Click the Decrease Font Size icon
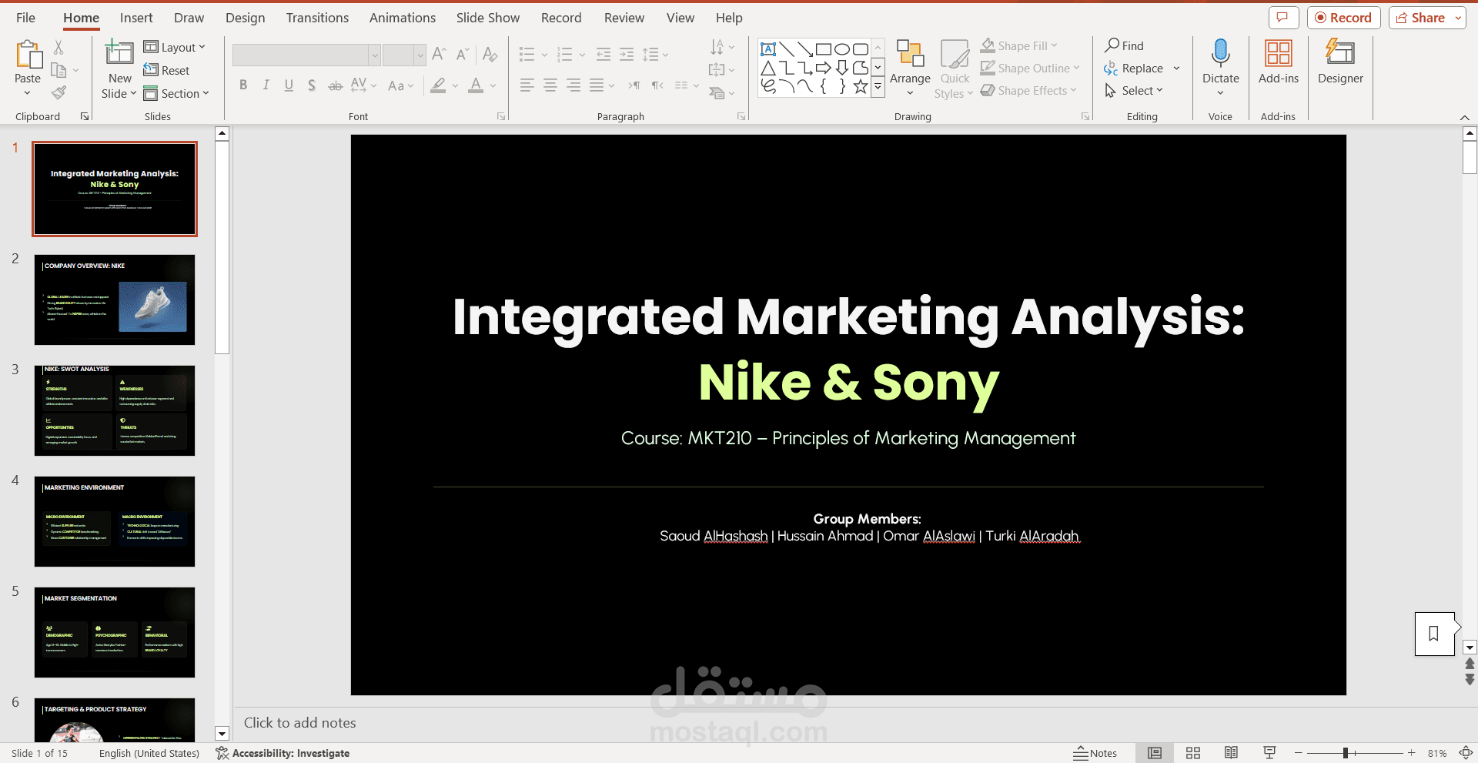This screenshot has width=1478, height=763. click(x=462, y=54)
